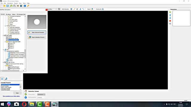191x107 pixels.
Task: Save project using the floppy disk icon
Action: pos(7,6)
